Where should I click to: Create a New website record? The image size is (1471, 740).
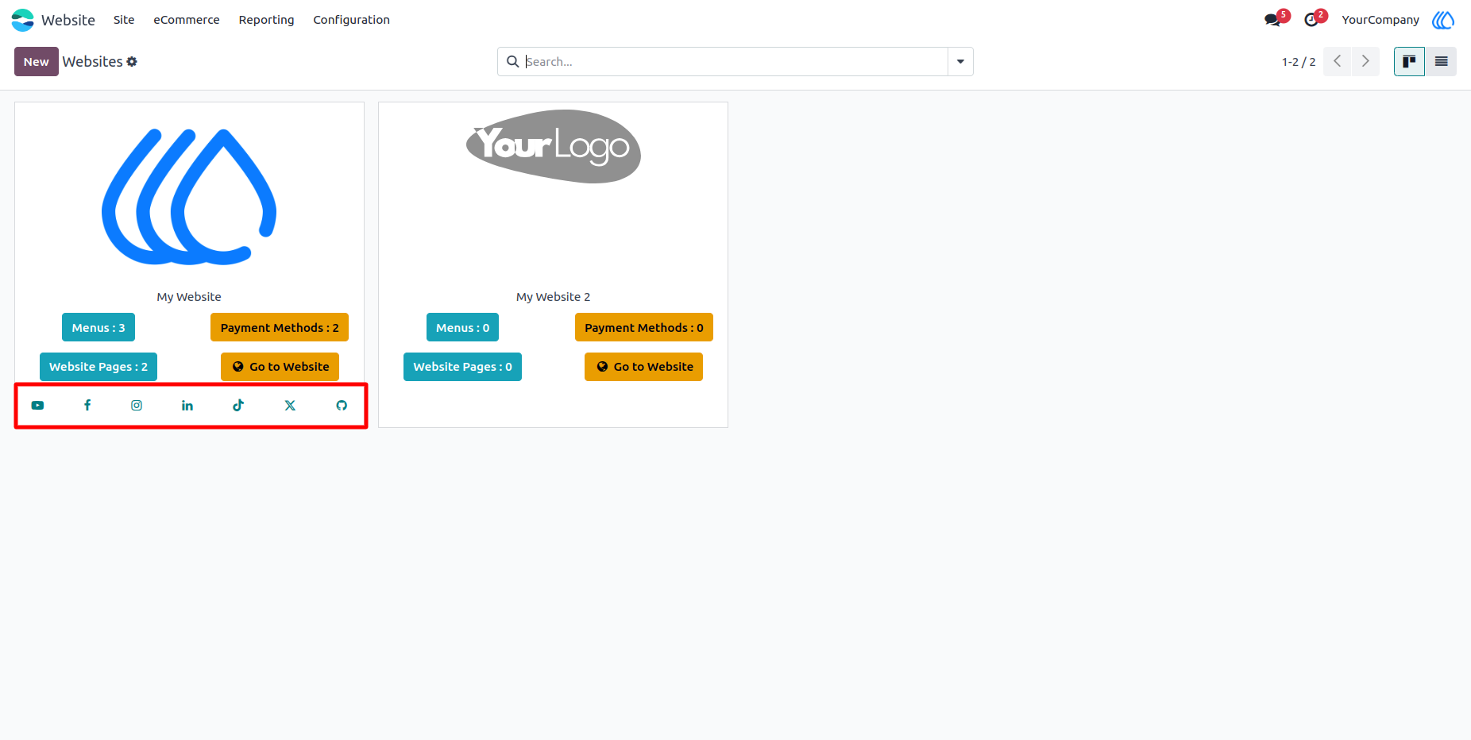tap(37, 62)
